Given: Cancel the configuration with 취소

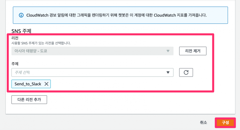Looking at the screenshot, I should coord(203,123).
